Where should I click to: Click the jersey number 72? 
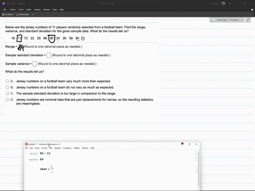(26, 38)
